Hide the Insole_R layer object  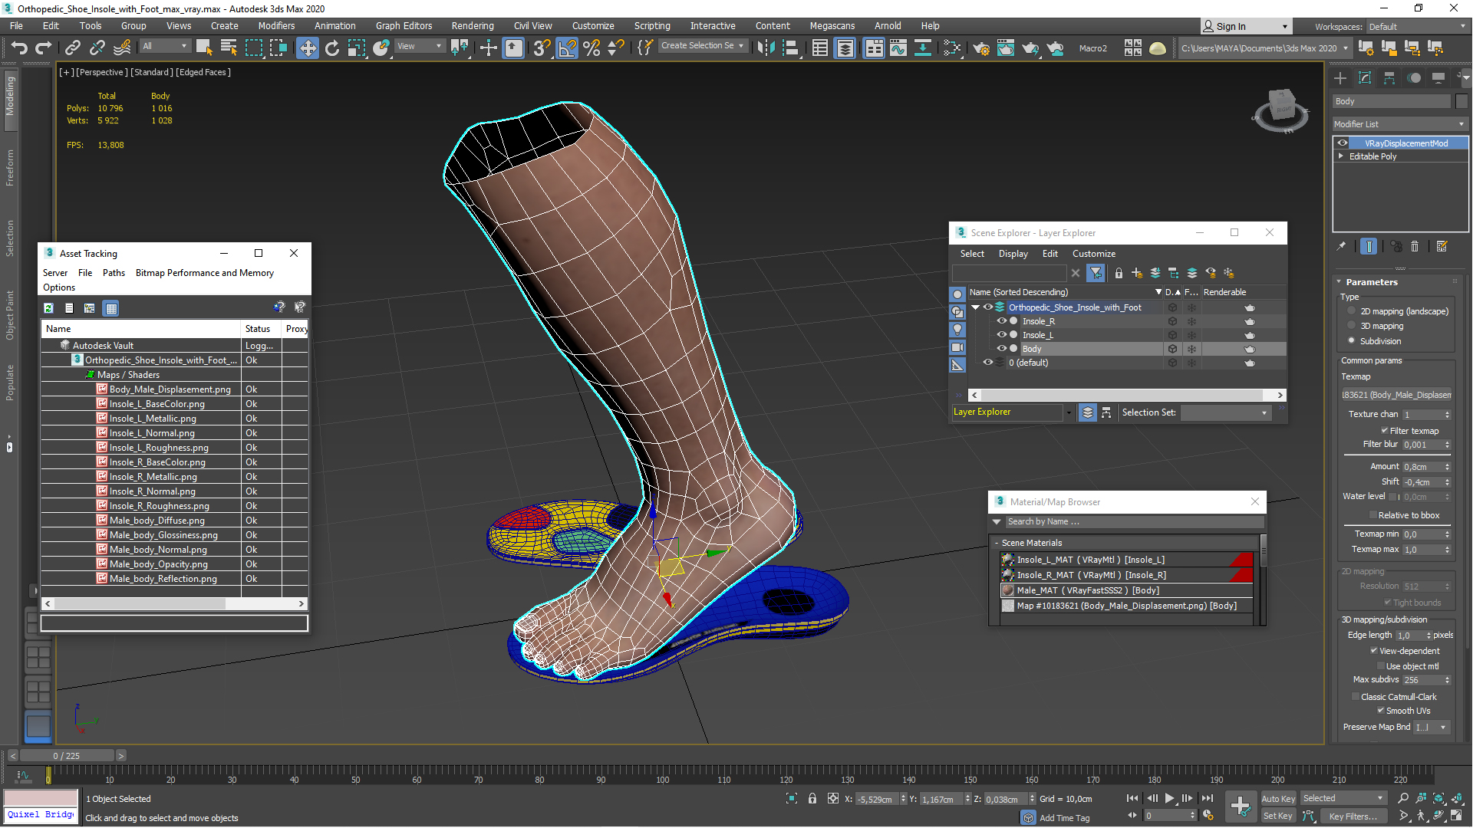point(1001,321)
